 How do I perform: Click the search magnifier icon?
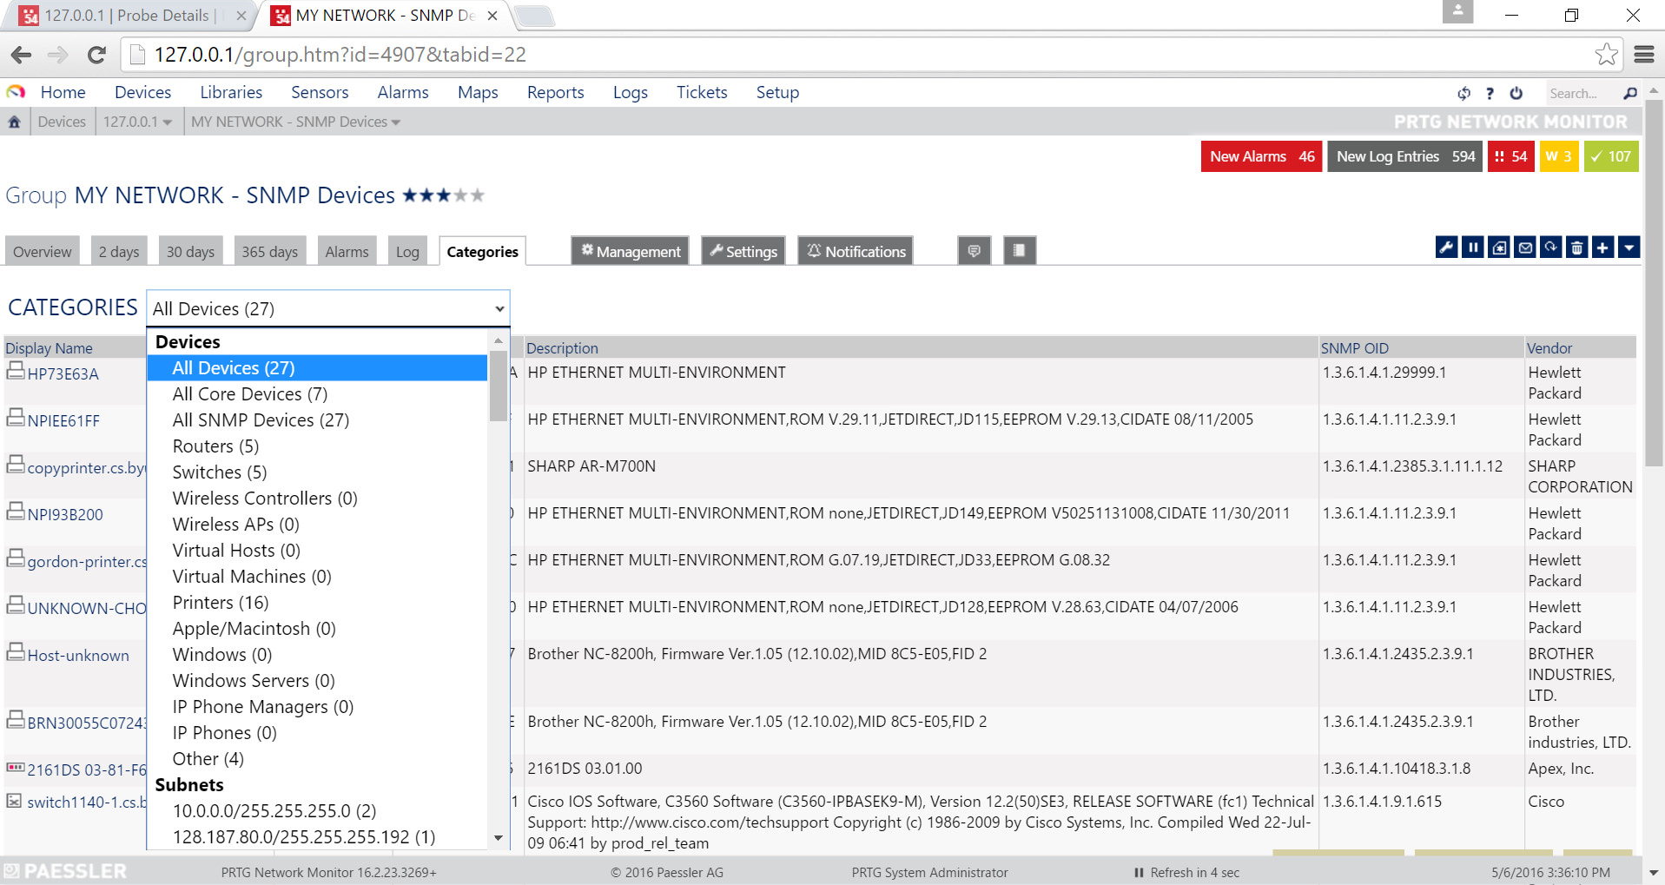(1629, 94)
